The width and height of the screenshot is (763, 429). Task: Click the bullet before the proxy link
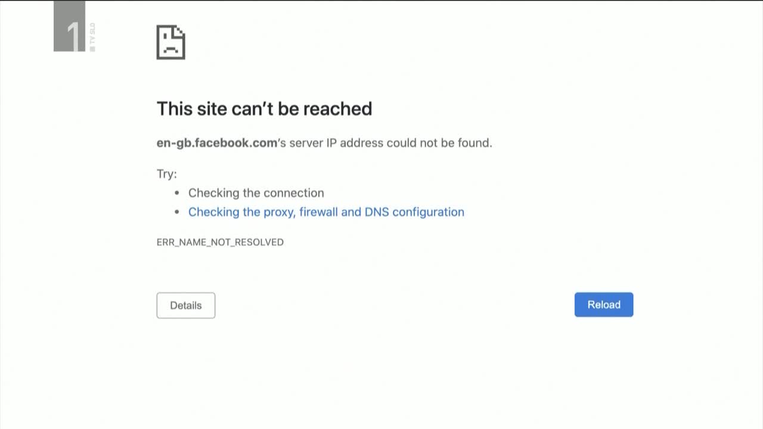click(177, 212)
